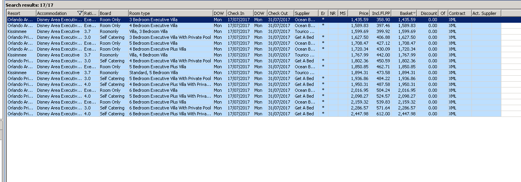Click the NR column header
The height and width of the screenshot is (182, 521).
(x=333, y=13)
